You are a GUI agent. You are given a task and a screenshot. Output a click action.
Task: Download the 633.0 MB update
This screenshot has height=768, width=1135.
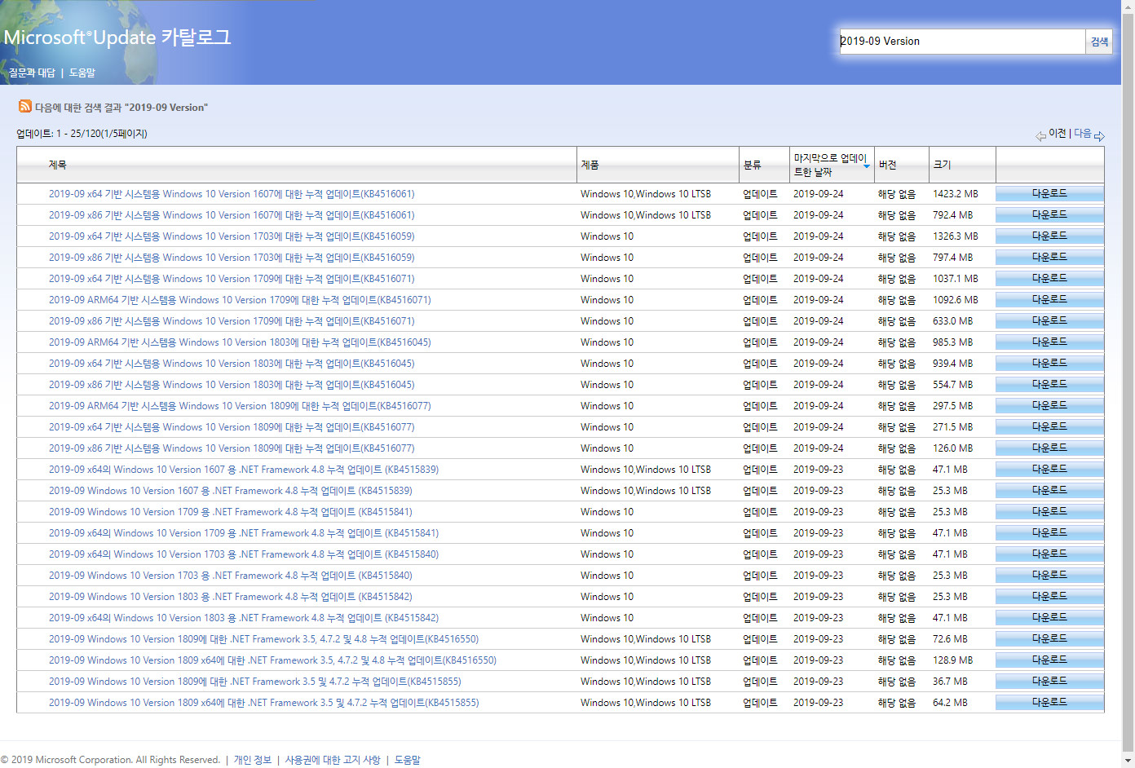pyautogui.click(x=1049, y=321)
